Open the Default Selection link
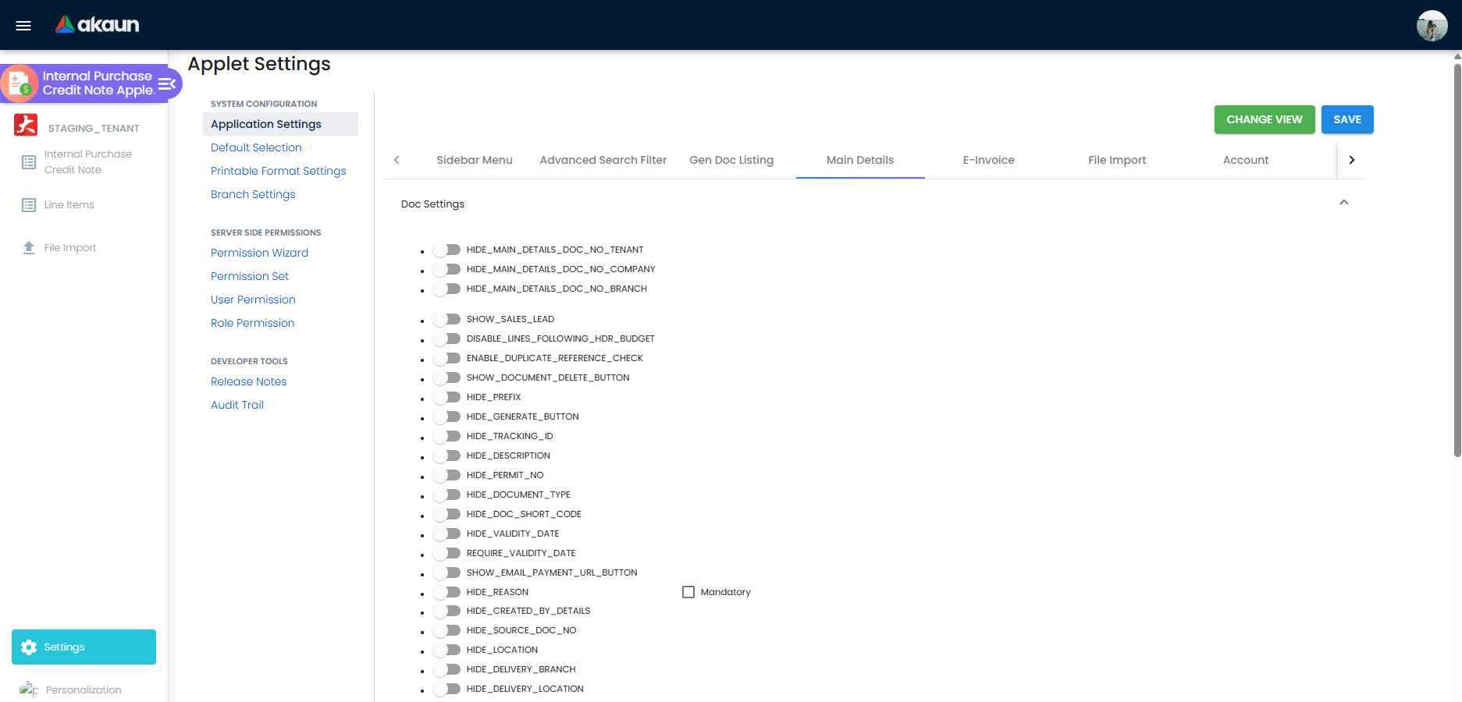1462x702 pixels. (256, 147)
